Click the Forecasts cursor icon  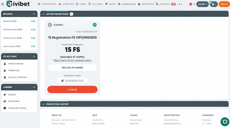pos(157,4)
